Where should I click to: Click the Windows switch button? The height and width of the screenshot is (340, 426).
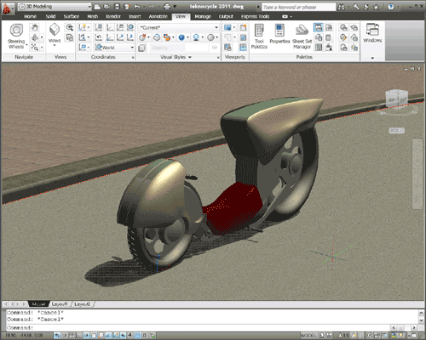tap(372, 33)
